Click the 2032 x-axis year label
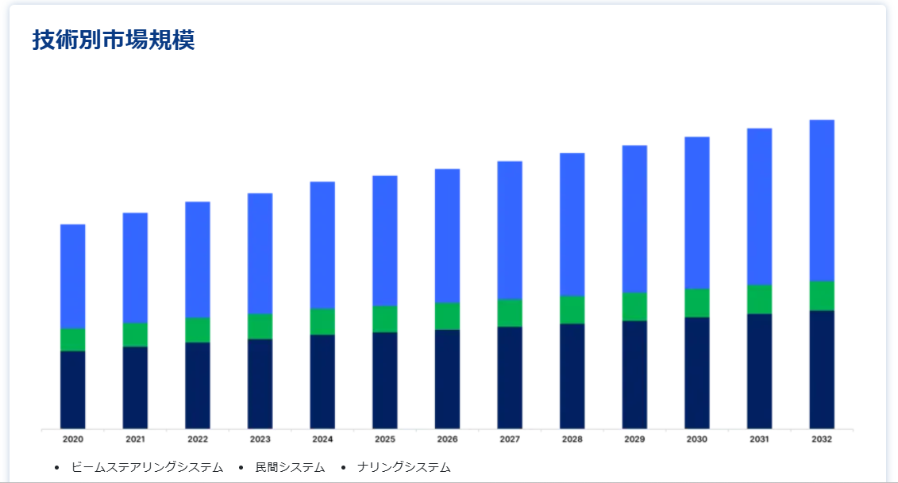Image resolution: width=898 pixels, height=483 pixels. [822, 439]
